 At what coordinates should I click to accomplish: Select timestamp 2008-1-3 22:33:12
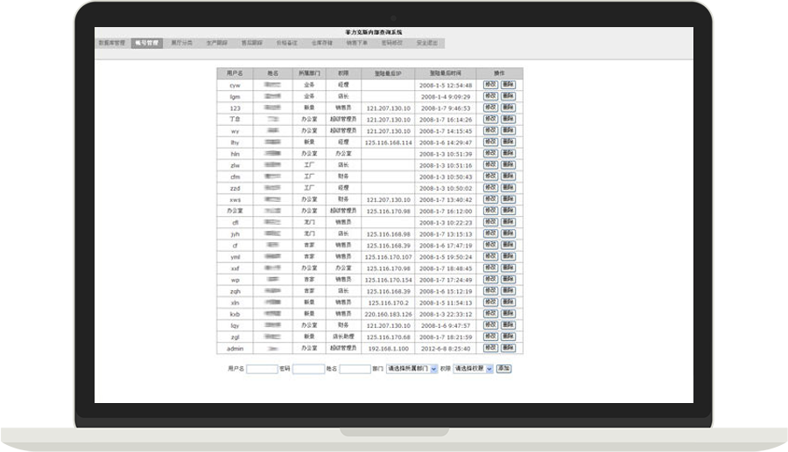tap(446, 314)
